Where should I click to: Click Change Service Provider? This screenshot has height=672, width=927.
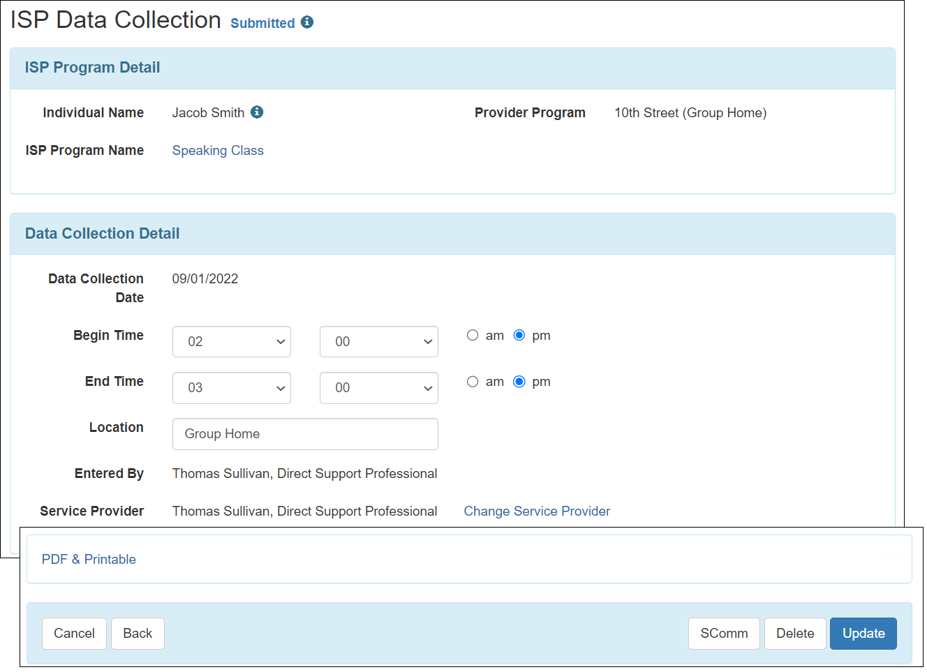537,511
